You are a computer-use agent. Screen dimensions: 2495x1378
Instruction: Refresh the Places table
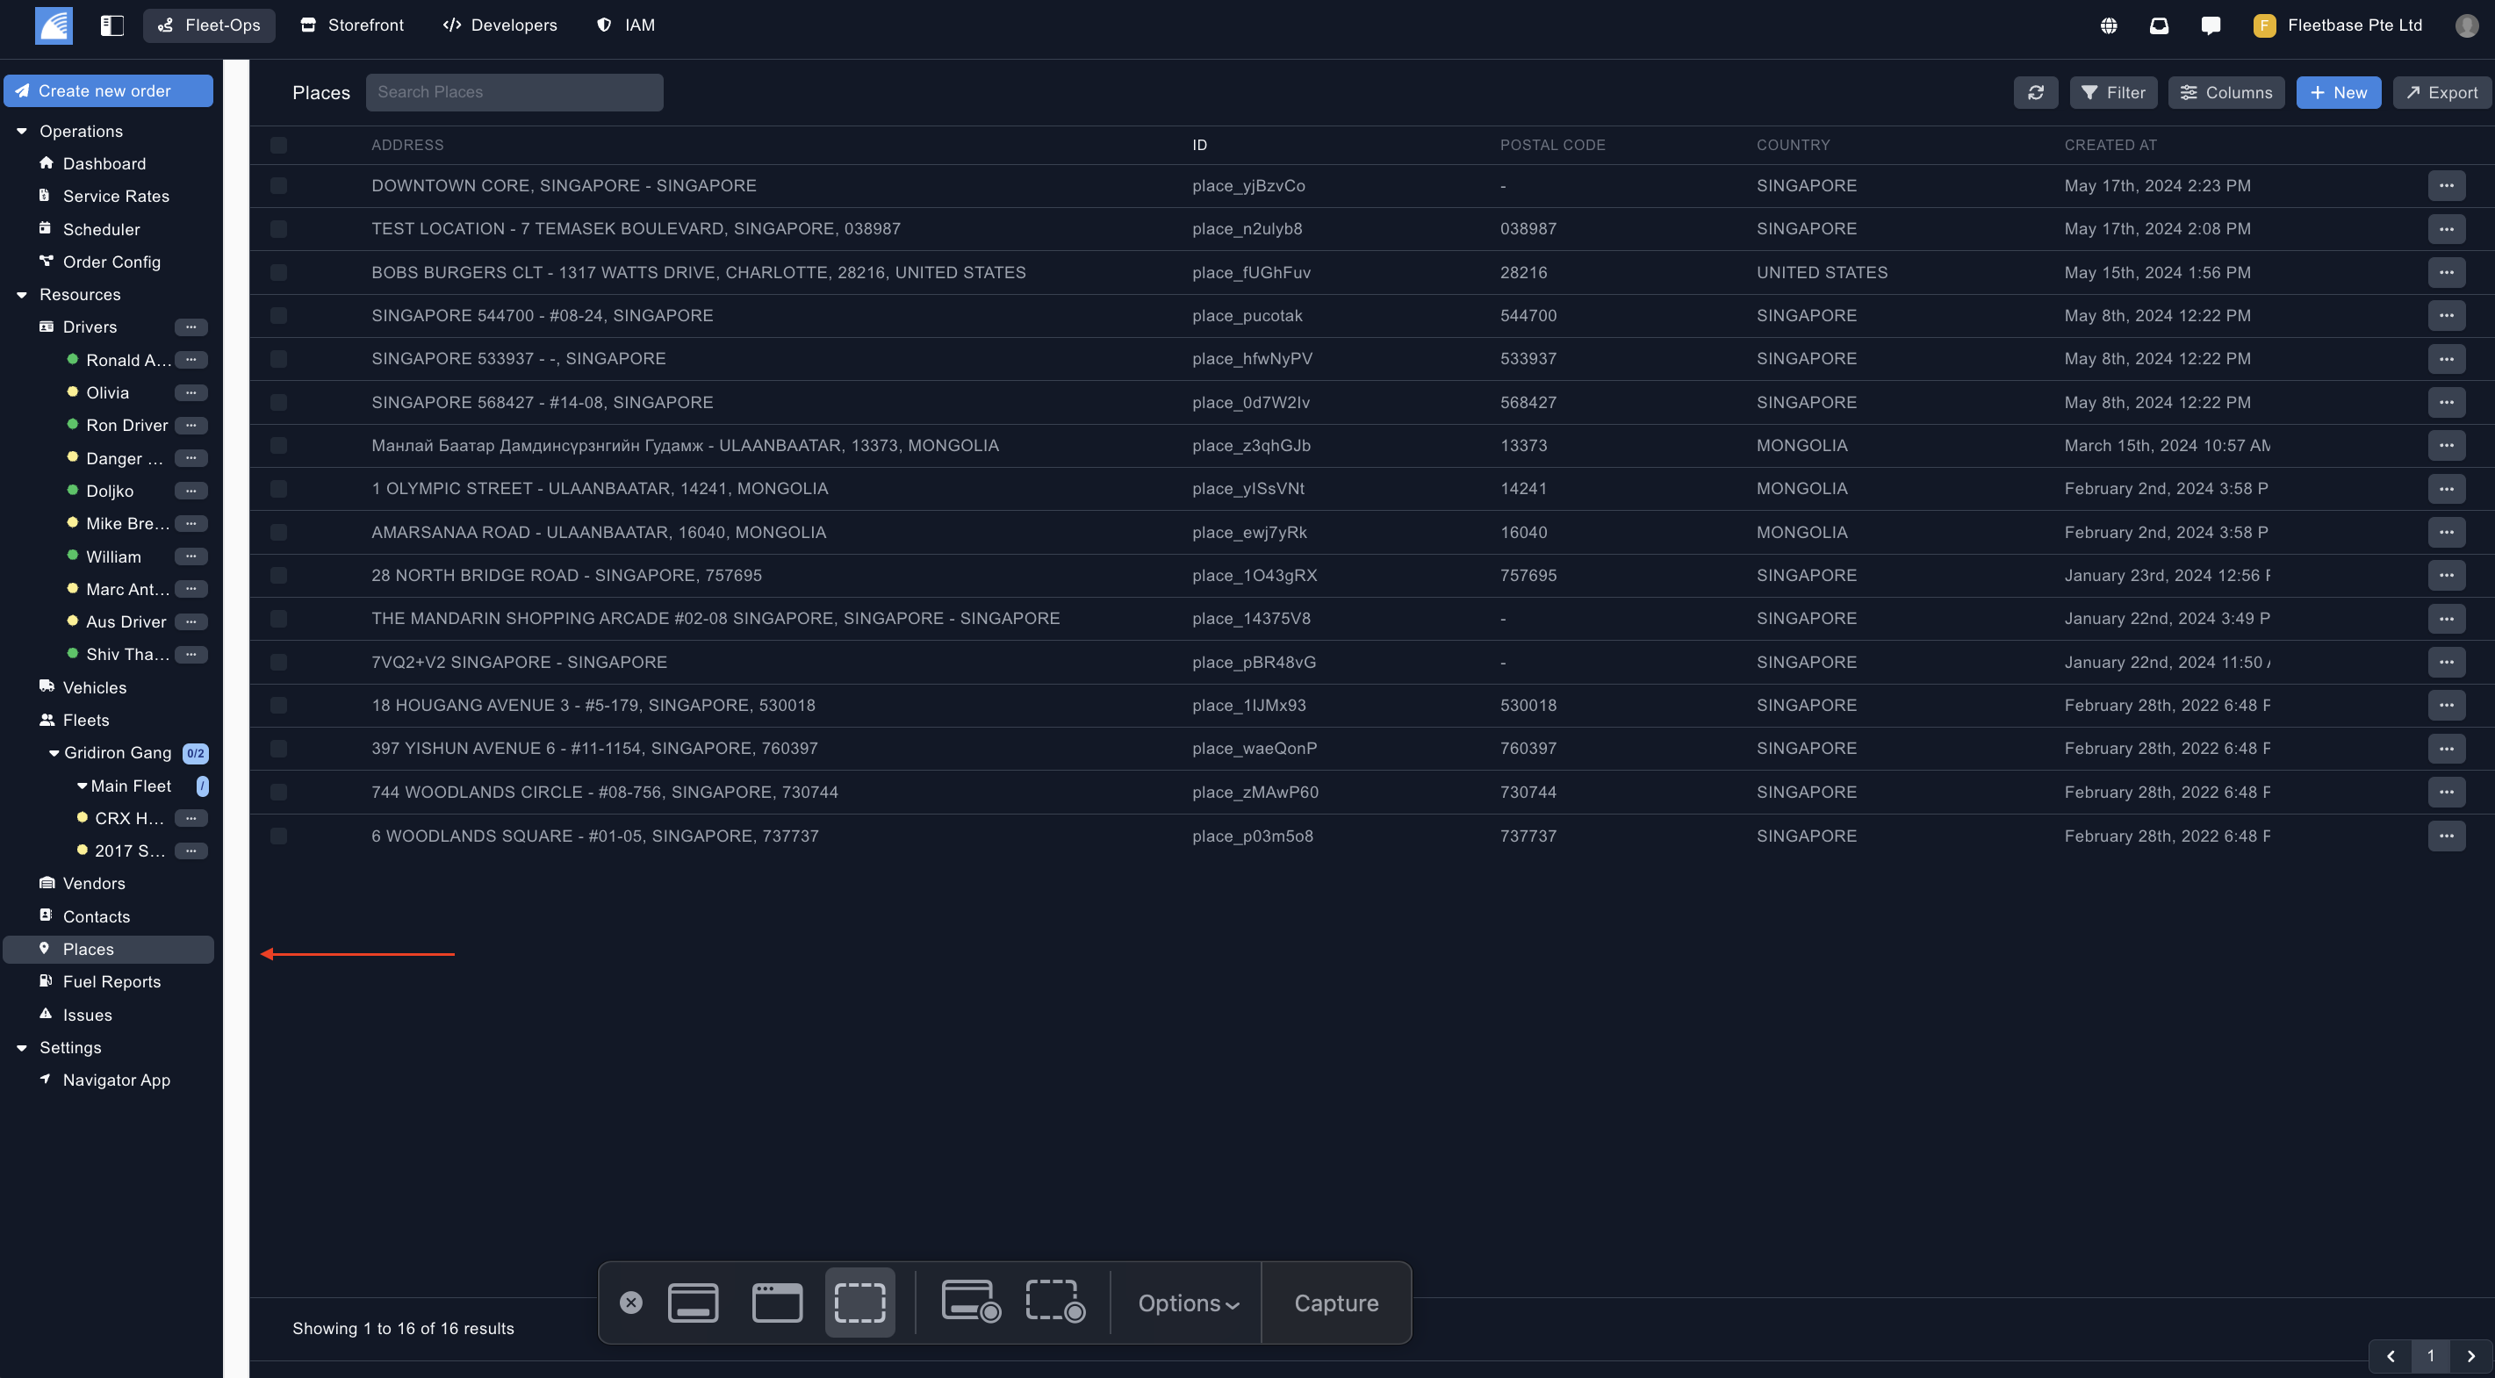coord(2036,92)
